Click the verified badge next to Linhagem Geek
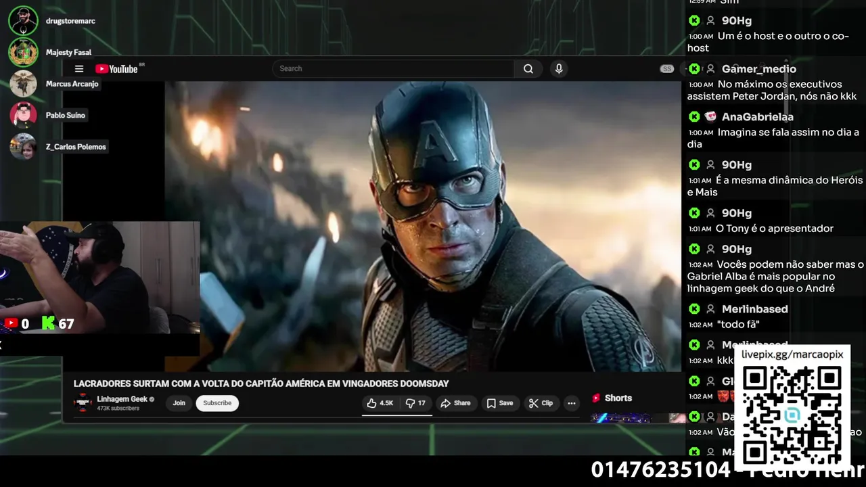This screenshot has width=866, height=487. (152, 399)
